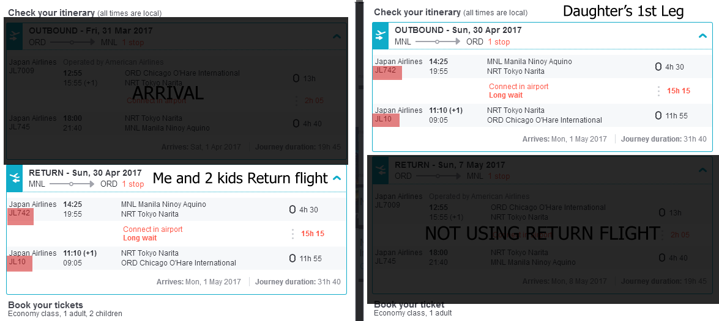Collapse the right OUTBOUND Sun, 30 Apr 2017 section
The height and width of the screenshot is (321, 719).
(702, 35)
